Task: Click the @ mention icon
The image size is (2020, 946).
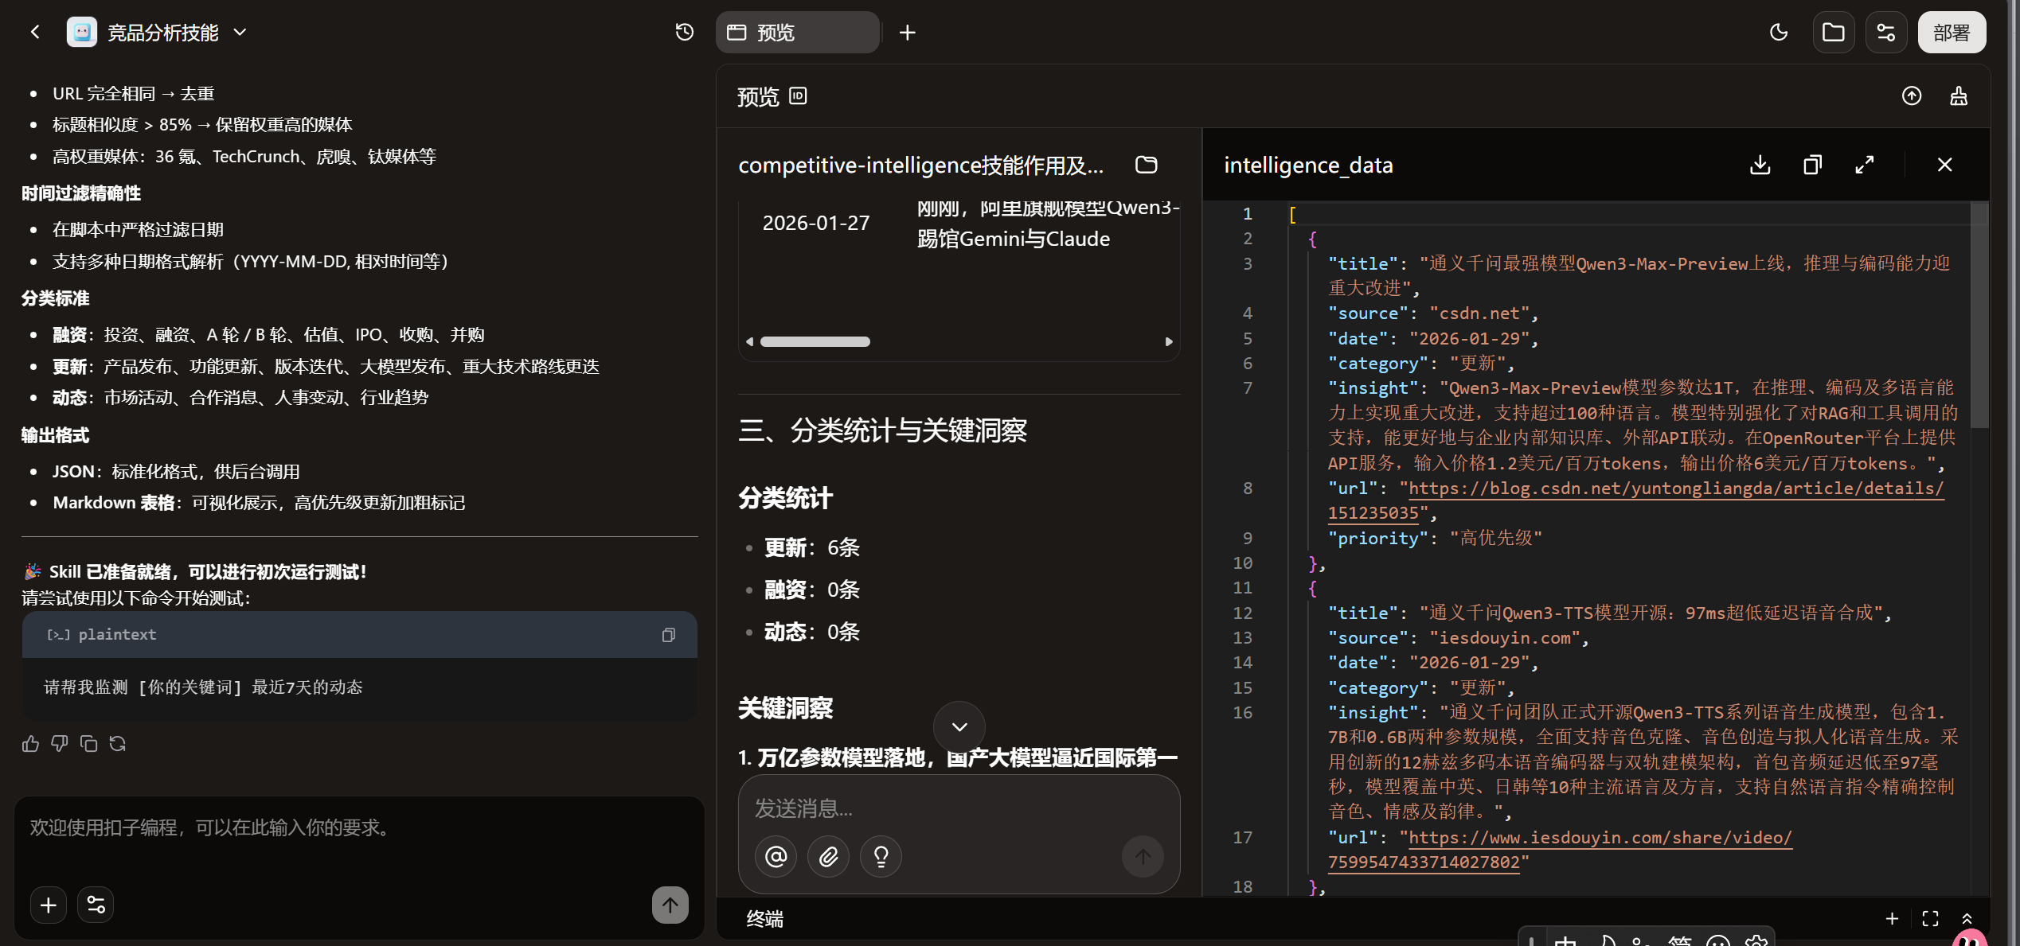Action: [776, 856]
